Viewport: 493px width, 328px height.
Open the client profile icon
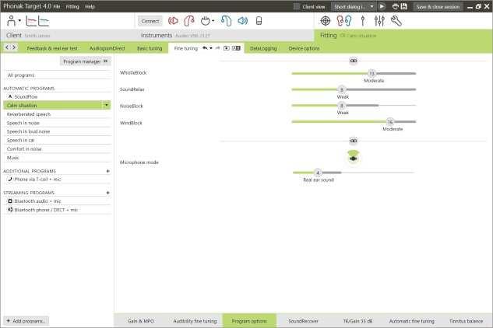12,21
